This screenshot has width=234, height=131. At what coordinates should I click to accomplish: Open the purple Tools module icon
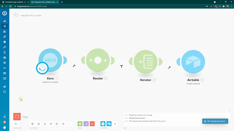[x=86, y=124]
